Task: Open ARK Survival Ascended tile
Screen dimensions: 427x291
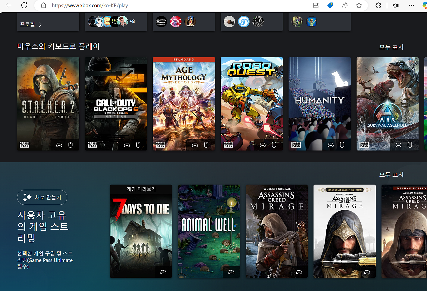Action: click(x=388, y=104)
